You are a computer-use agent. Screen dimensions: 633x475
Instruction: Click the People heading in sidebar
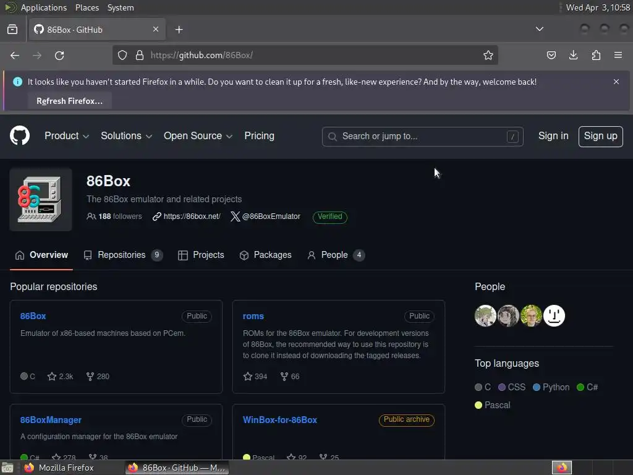click(x=490, y=287)
